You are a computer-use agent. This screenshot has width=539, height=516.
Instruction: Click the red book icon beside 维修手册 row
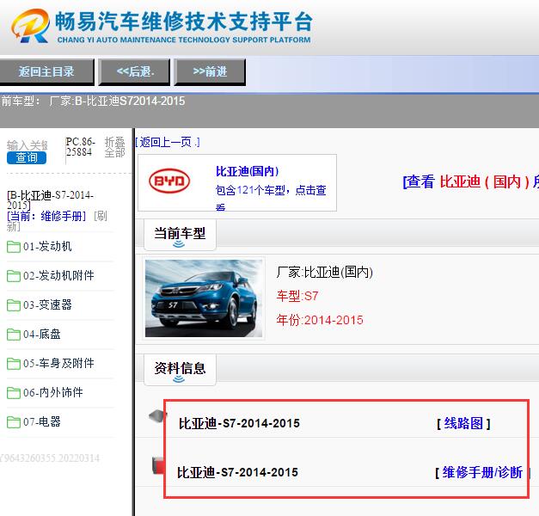click(x=158, y=465)
